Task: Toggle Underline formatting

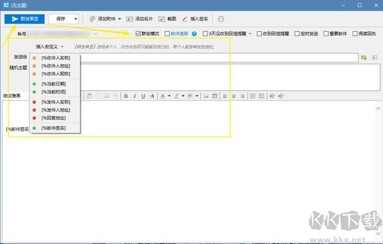Action: pyautogui.click(x=144, y=96)
